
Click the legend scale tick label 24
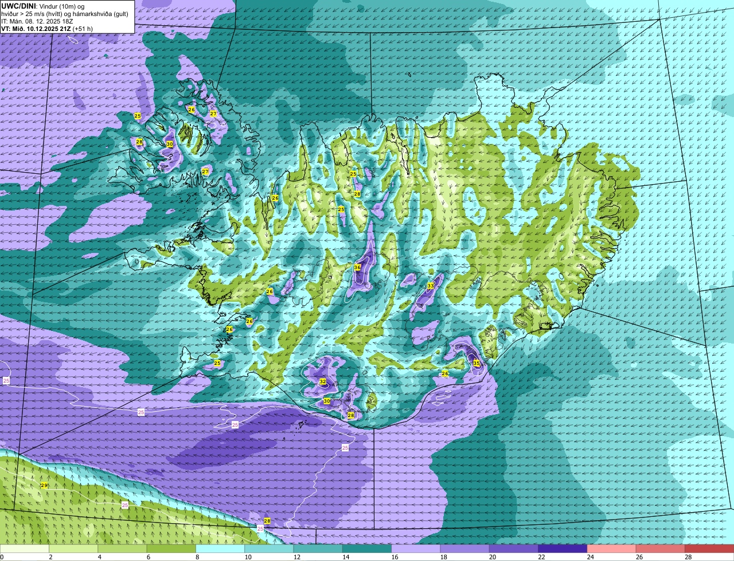pyautogui.click(x=591, y=556)
